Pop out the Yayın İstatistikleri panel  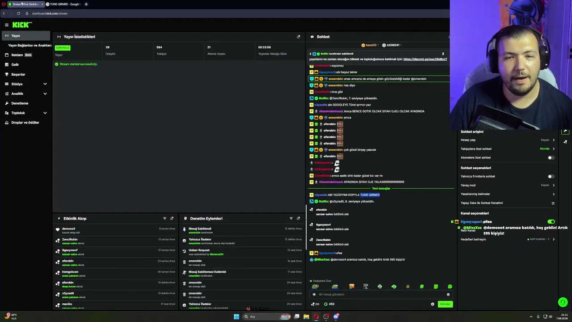299,37
